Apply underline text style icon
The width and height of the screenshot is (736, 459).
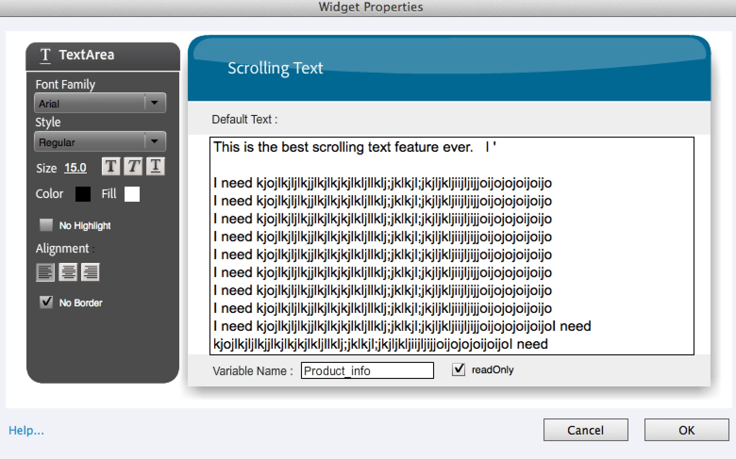coord(155,166)
